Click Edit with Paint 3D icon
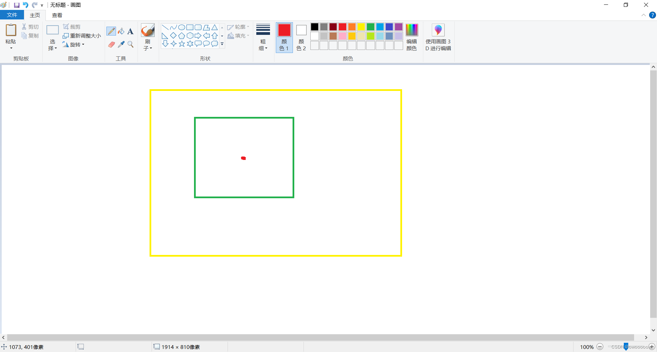 pos(438,30)
